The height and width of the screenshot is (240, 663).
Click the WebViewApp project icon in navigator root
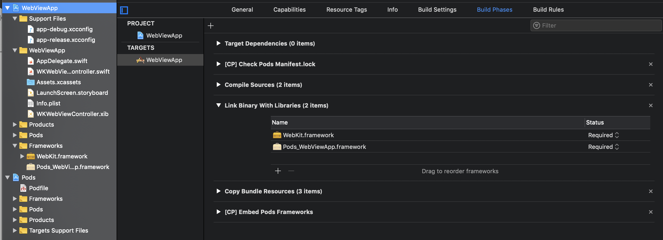click(x=16, y=8)
